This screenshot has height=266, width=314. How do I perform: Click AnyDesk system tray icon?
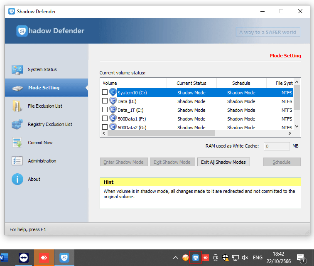click(206, 258)
